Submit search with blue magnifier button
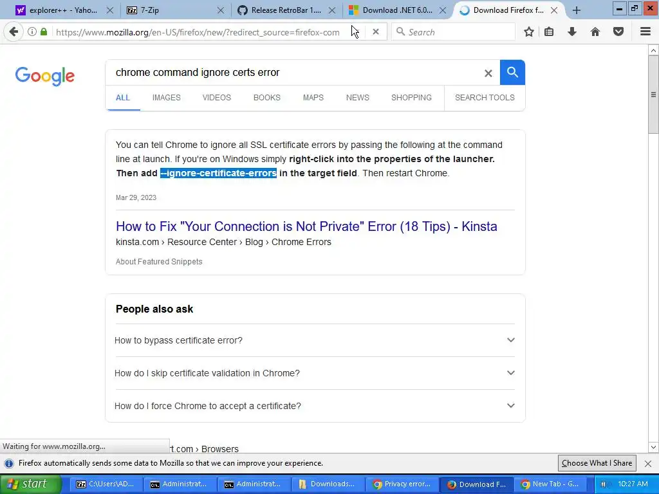The image size is (659, 494). coord(512,72)
